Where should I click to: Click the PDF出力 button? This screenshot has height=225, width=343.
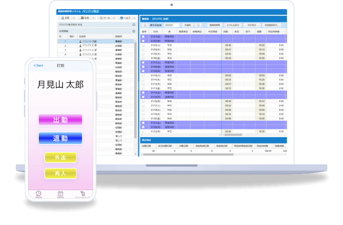[252, 25]
